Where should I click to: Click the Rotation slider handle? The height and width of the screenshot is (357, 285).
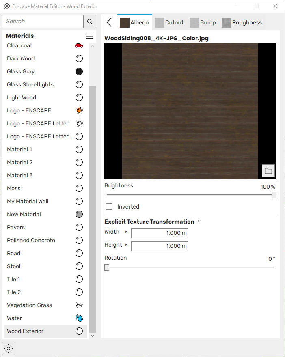107,267
